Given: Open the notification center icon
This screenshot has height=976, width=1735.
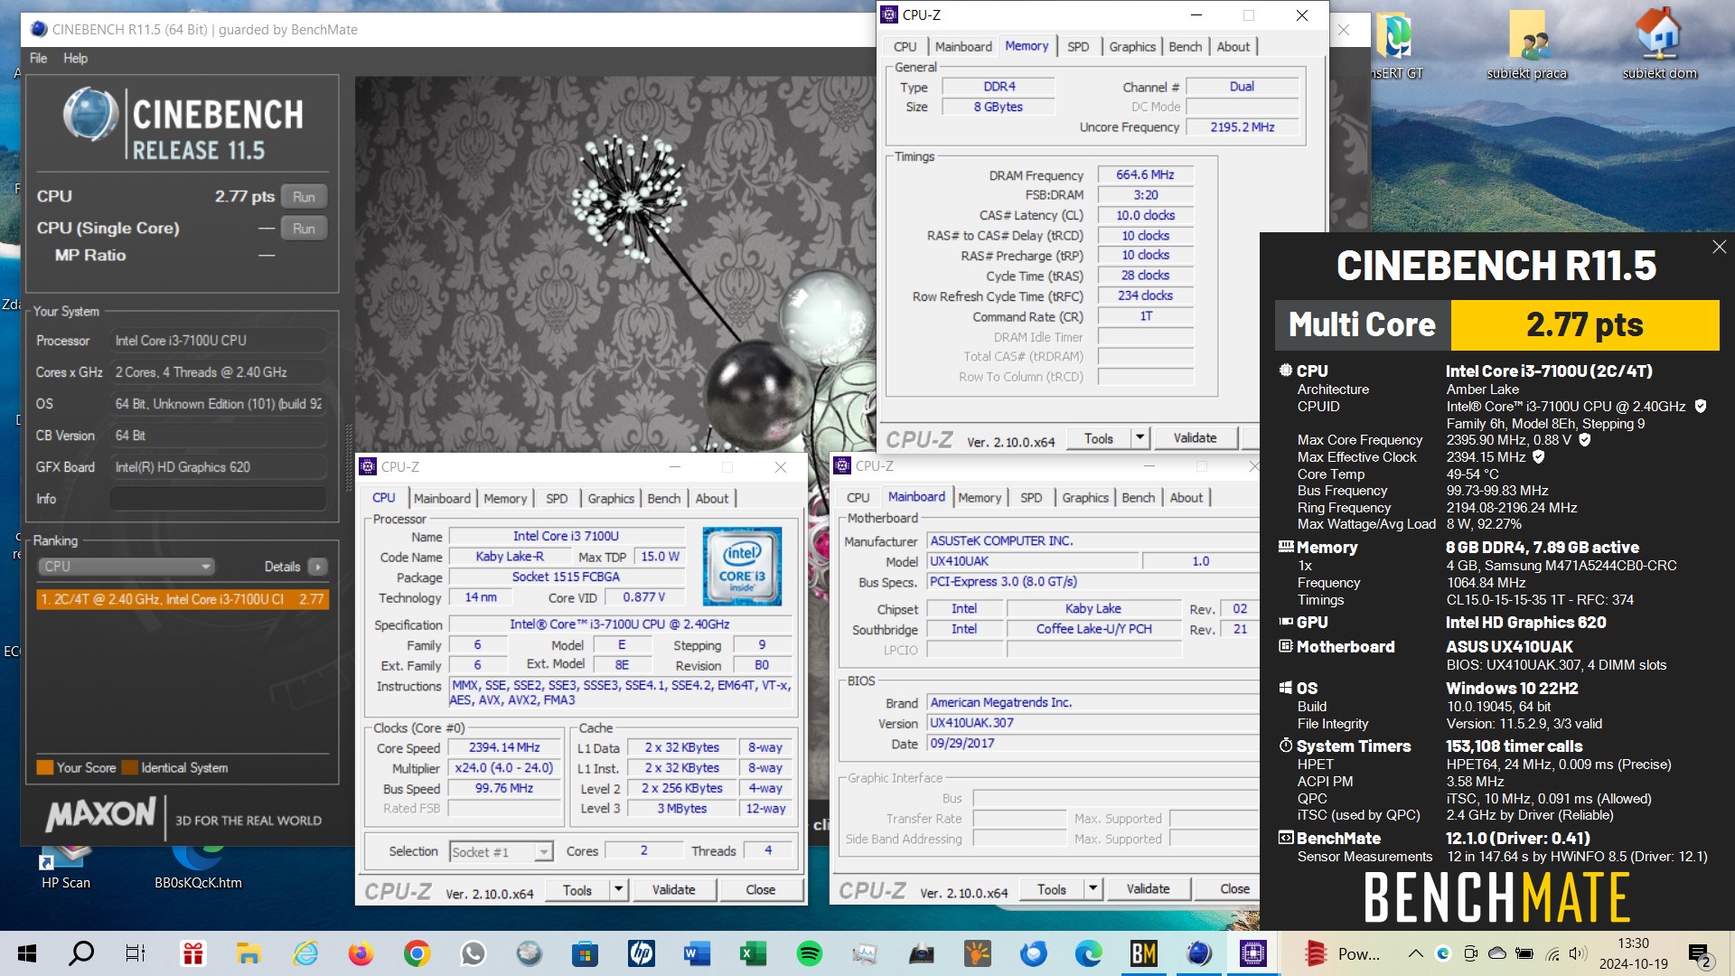Looking at the screenshot, I should [x=1700, y=954].
